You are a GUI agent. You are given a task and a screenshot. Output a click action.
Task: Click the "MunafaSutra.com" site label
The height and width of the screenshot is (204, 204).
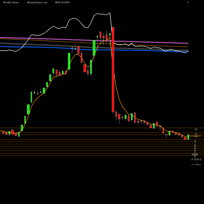pyautogui.click(x=37, y=2)
